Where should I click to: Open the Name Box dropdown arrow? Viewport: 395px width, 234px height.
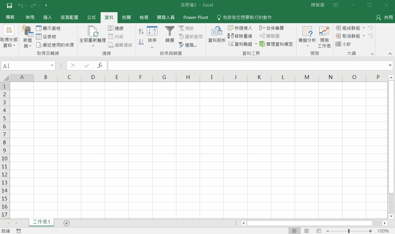tap(52, 66)
